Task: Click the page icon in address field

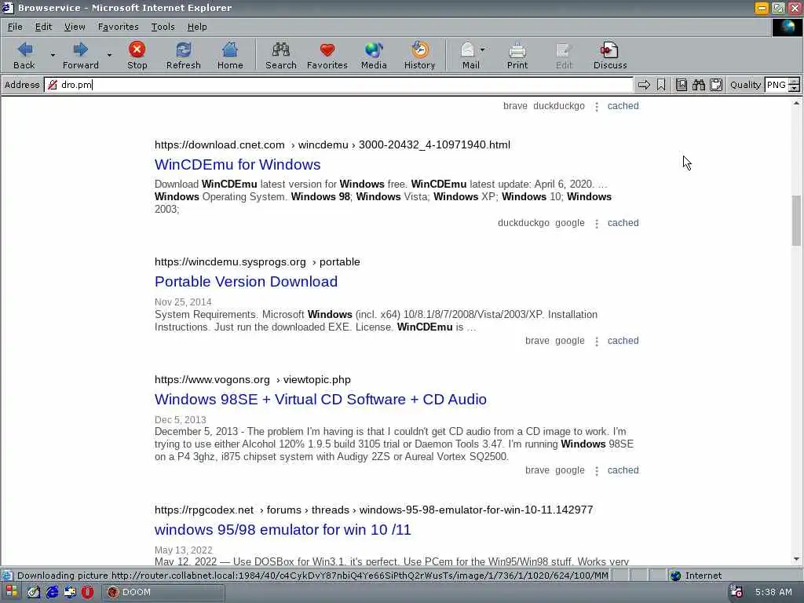Action: click(53, 85)
